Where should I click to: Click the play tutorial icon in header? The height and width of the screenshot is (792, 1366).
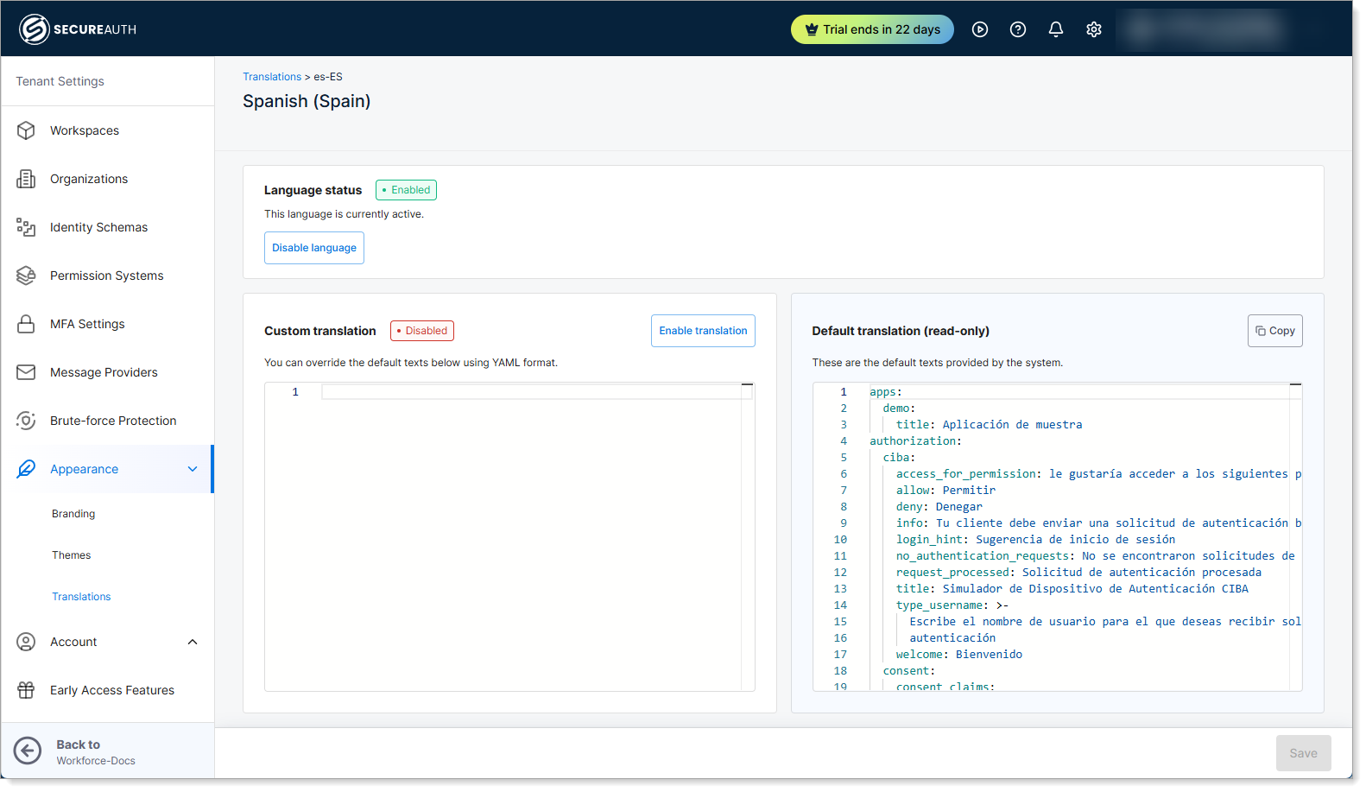(x=979, y=29)
